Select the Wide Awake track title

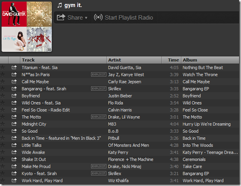click(x=33, y=153)
